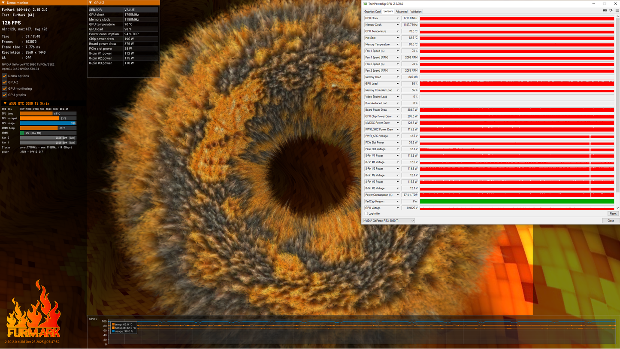Viewport: 620px width, 349px height.
Task: Disable the GPU graphs checkbox
Action: [5, 95]
